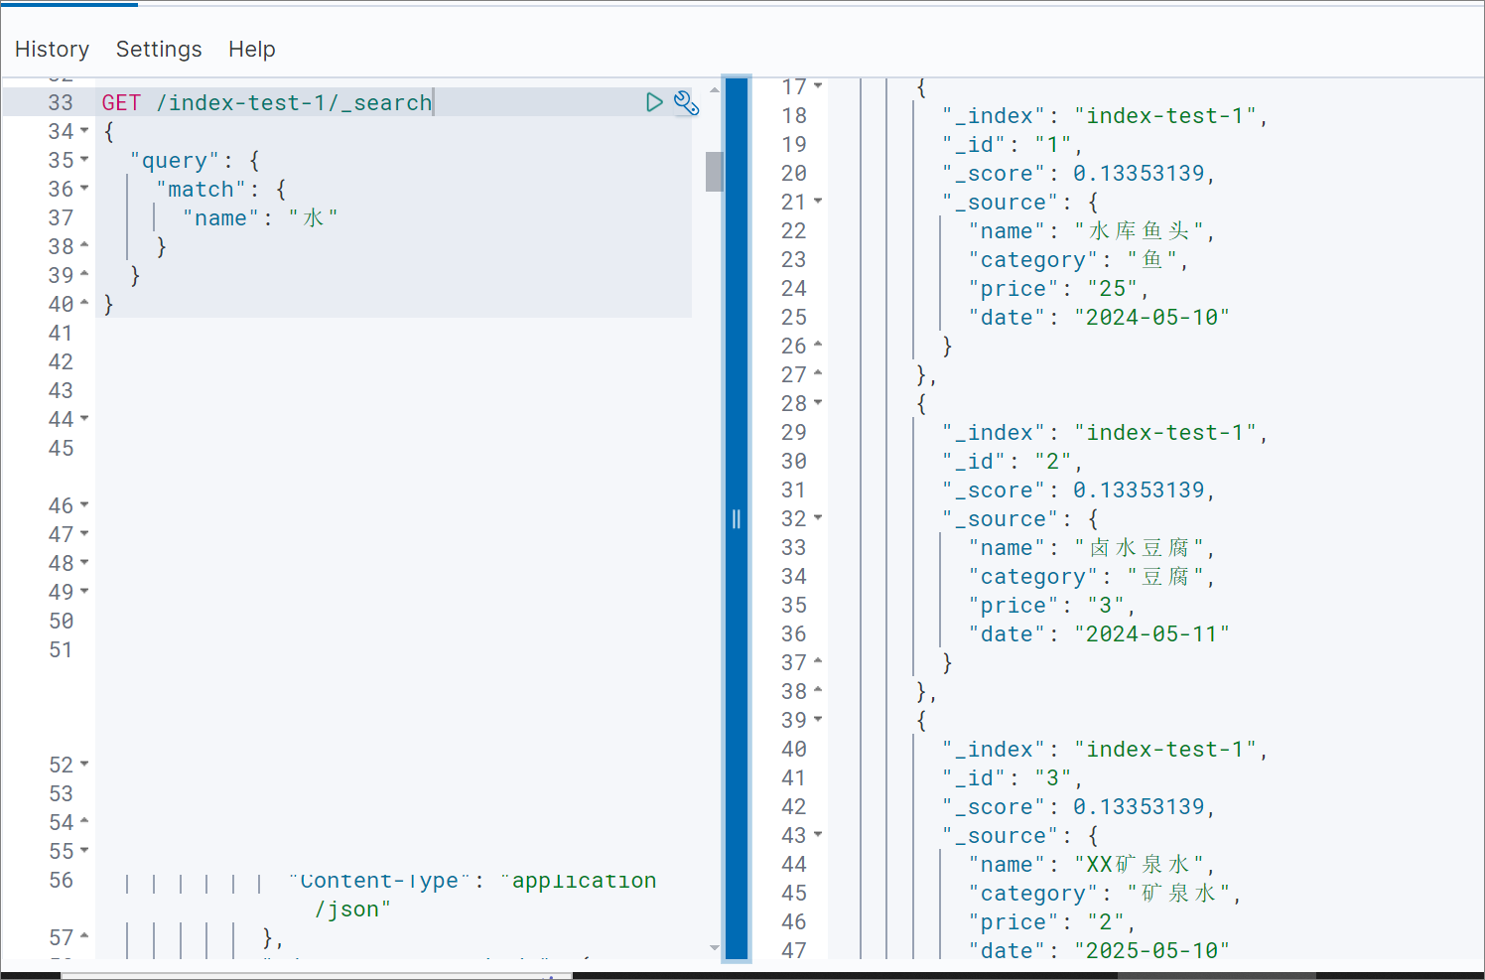Toggle fold arrow at editor line 57
The height and width of the screenshot is (980, 1485).
click(x=84, y=935)
